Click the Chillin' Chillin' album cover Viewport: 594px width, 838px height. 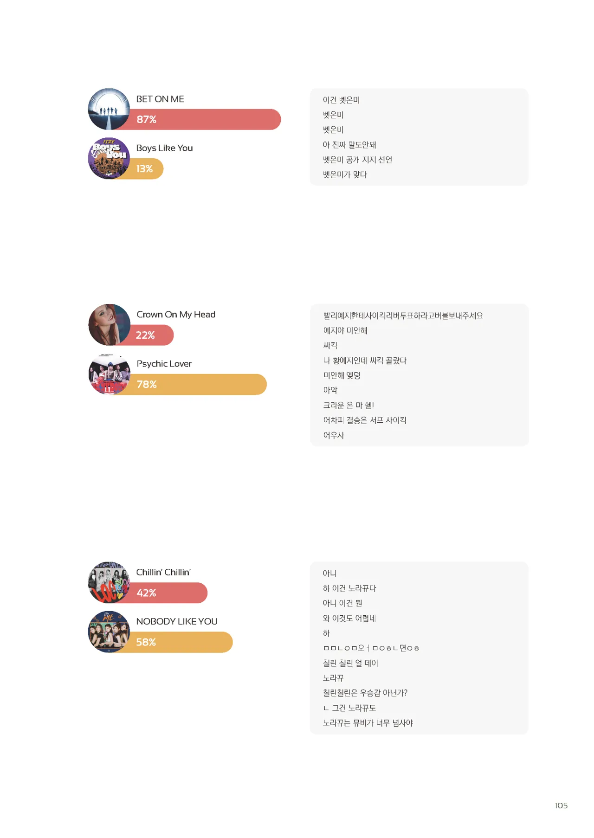109,582
